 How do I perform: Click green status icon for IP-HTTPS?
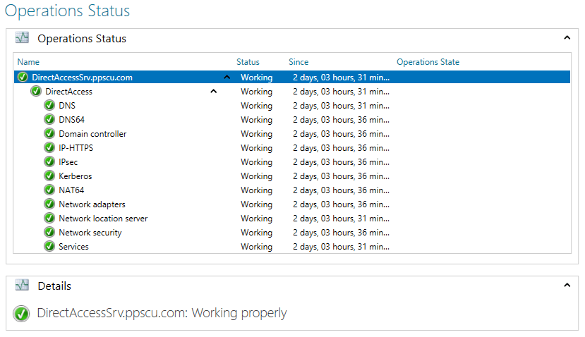pos(49,147)
